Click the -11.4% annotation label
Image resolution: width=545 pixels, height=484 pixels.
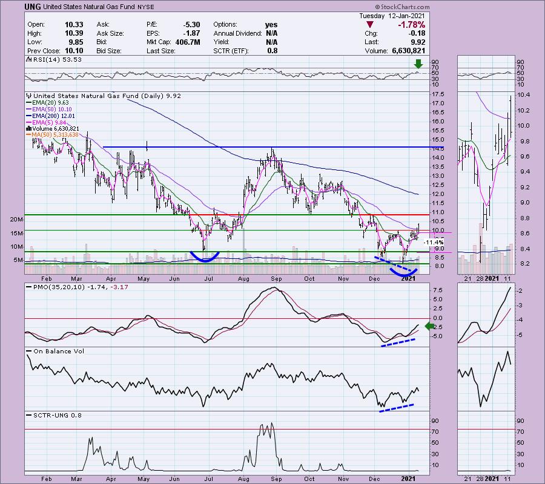pyautogui.click(x=434, y=242)
